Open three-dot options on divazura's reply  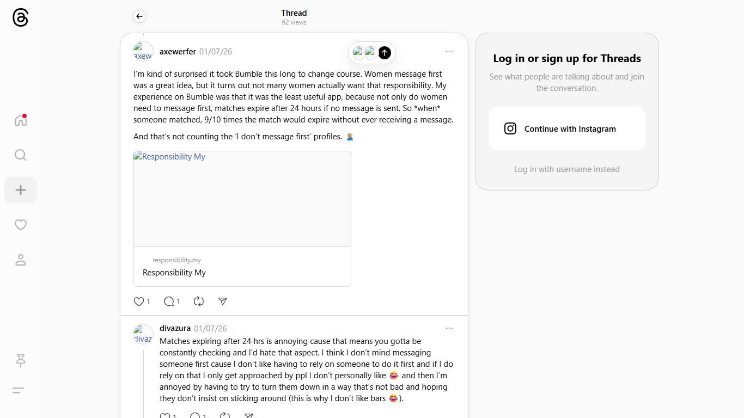449,328
